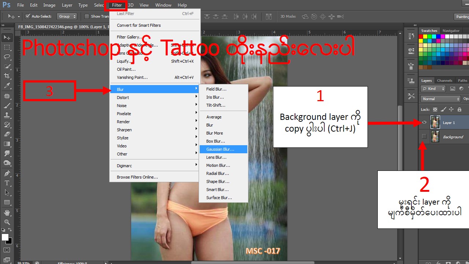Open the Tool Presets panel icon

coord(411,96)
